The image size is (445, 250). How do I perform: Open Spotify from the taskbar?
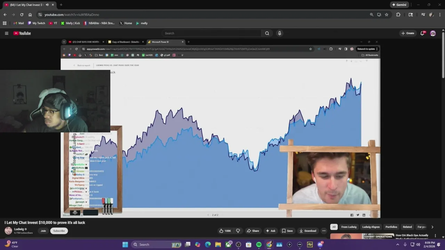pyautogui.click(x=259, y=244)
